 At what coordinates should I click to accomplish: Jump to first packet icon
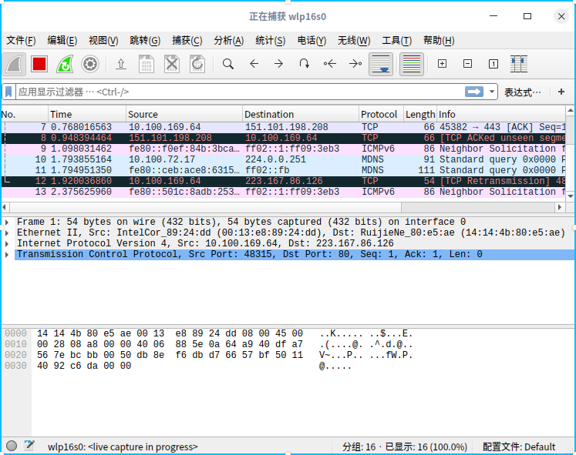click(x=330, y=64)
